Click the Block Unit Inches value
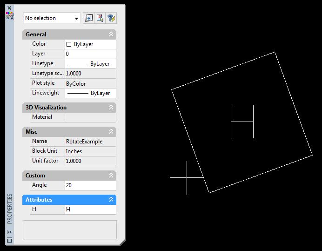322x251 pixels. pos(90,151)
